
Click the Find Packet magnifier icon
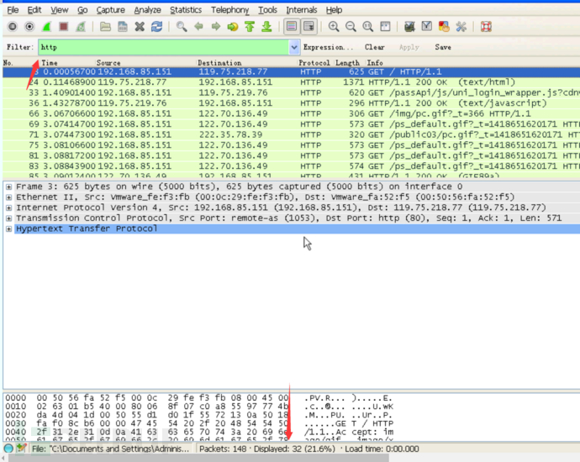click(x=182, y=27)
